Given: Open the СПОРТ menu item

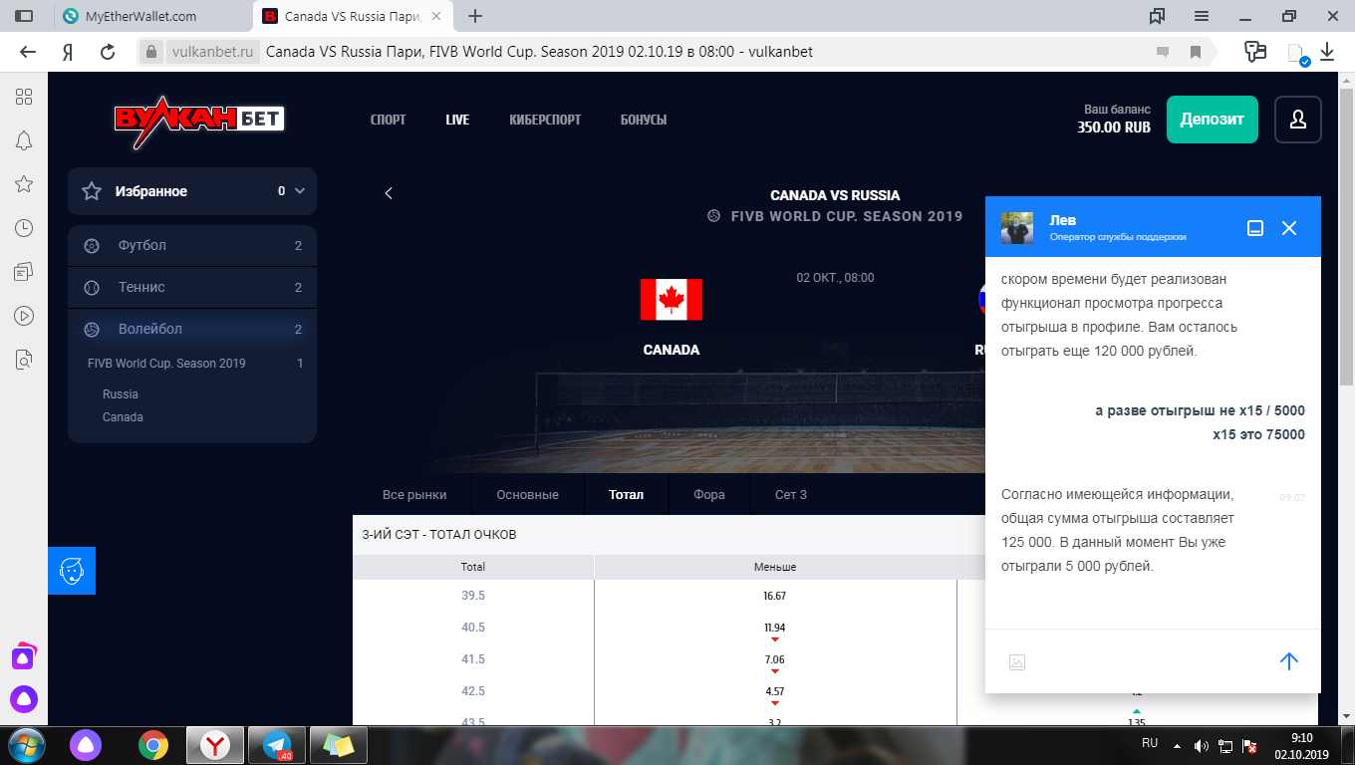Looking at the screenshot, I should [388, 120].
